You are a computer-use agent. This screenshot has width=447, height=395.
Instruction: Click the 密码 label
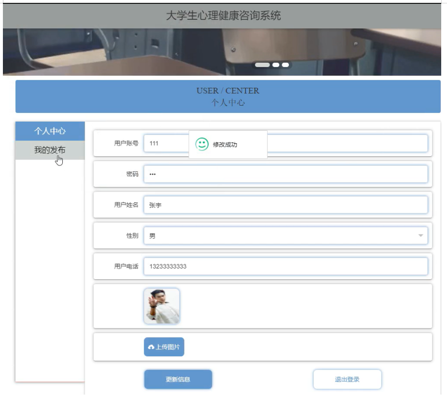pos(132,174)
